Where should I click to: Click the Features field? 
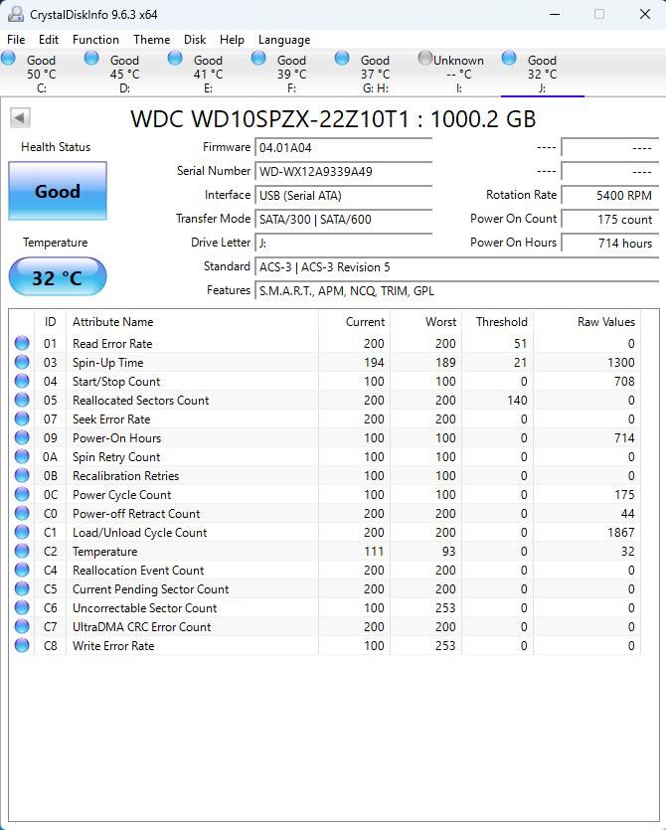(457, 290)
